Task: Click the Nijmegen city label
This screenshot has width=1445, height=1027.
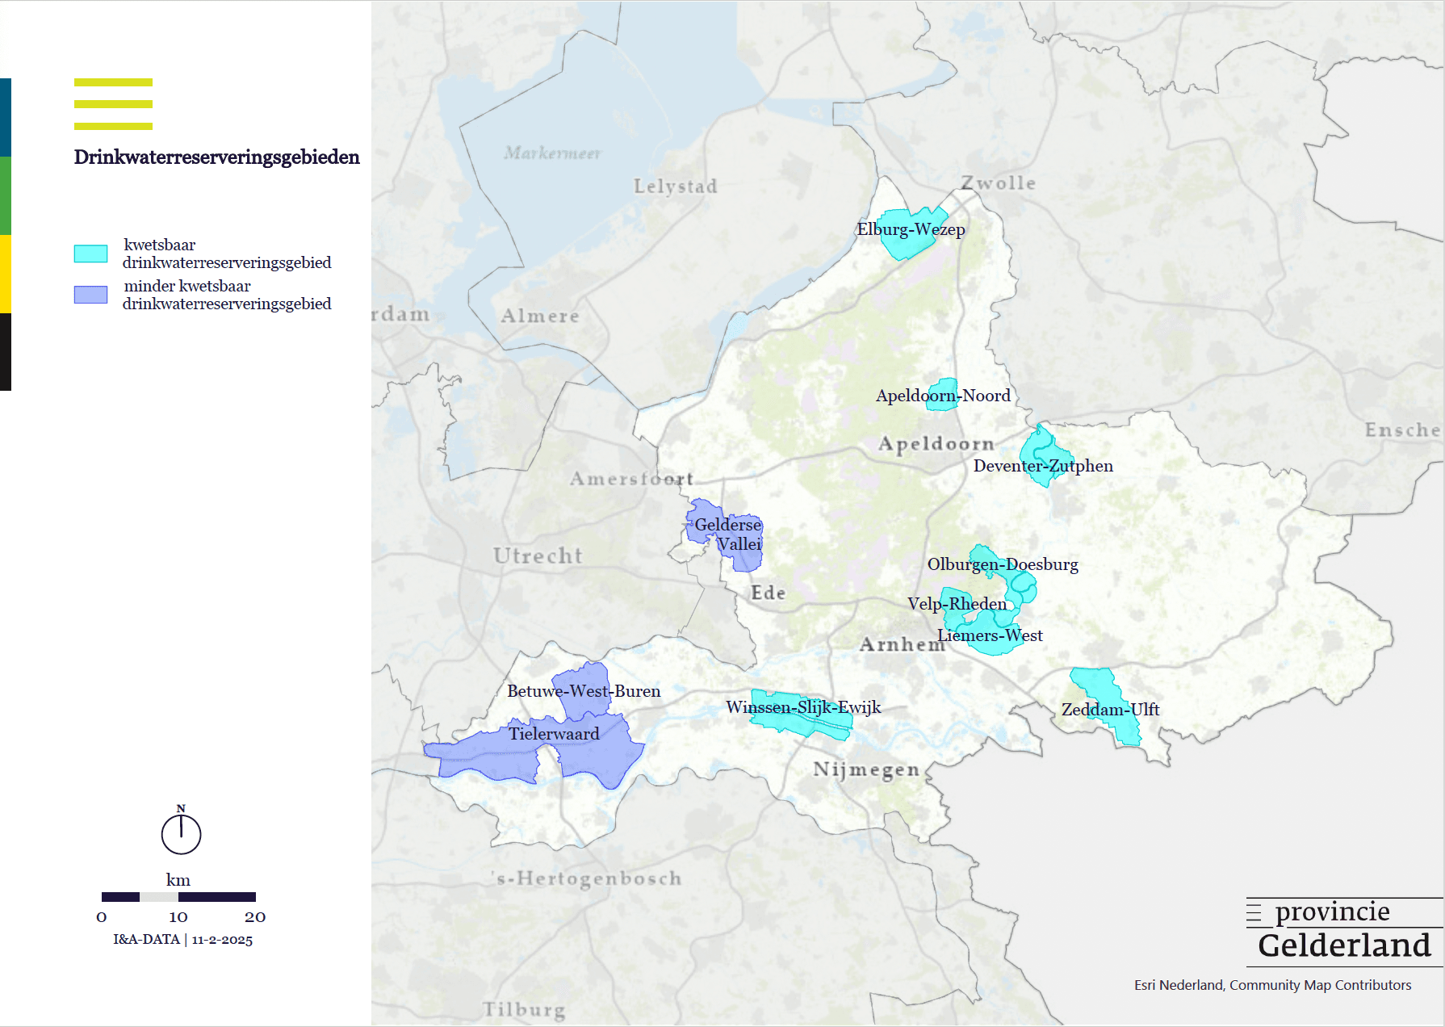Action: coord(866,769)
